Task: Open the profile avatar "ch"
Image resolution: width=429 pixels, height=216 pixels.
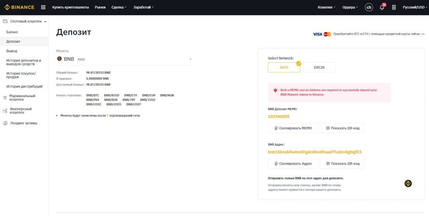Action: tap(369, 8)
